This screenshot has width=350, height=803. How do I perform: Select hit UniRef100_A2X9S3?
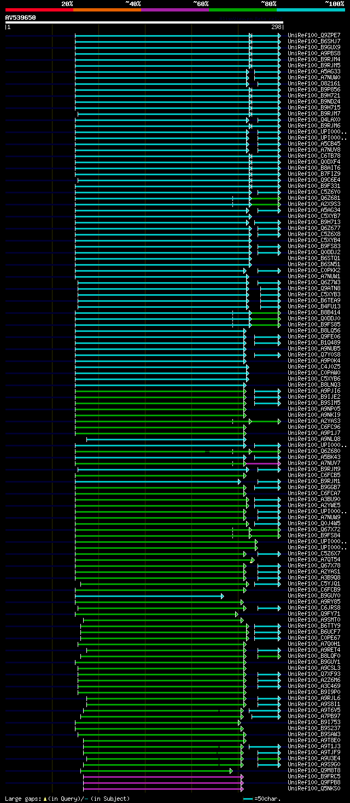coord(314,204)
